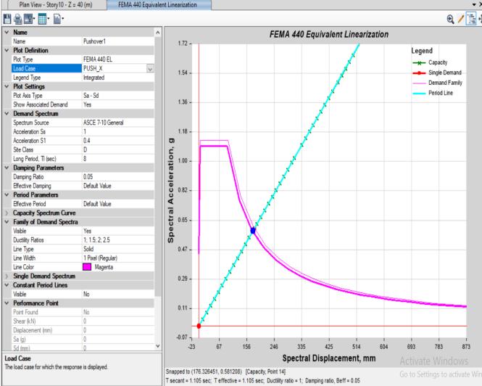Click the save (floppy disk) toolbar icon
The height and width of the screenshot is (386, 482).
(x=7, y=19)
